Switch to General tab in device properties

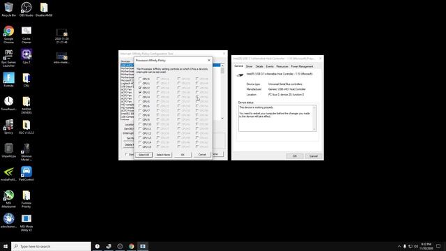[238, 66]
